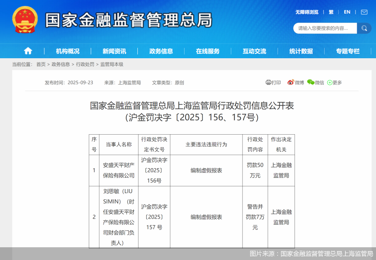The width and height of the screenshot is (376, 260).
Task: Click the green plus more-sharing icon
Action: coord(330,83)
